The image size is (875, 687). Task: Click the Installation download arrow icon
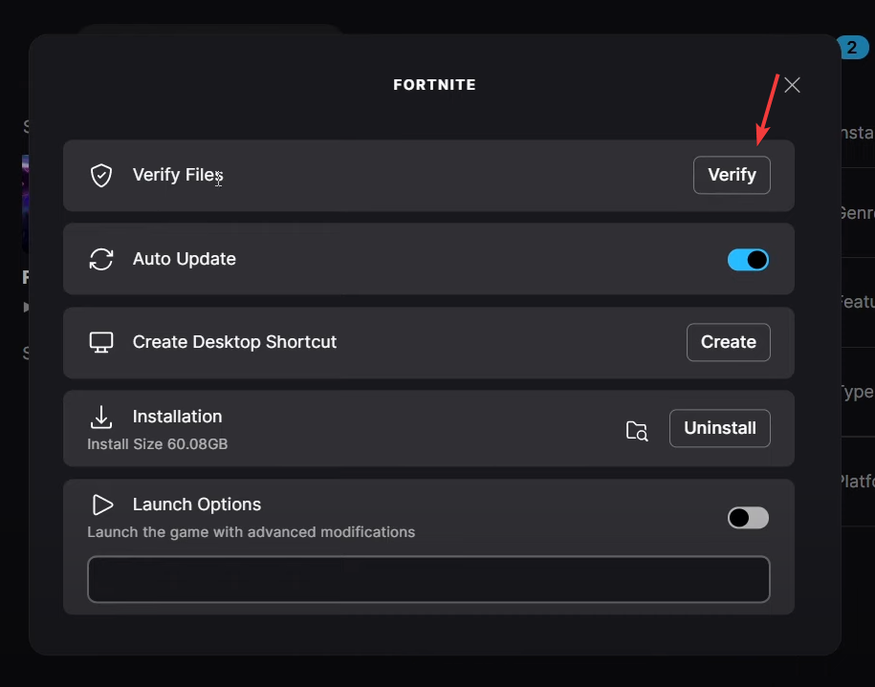101,418
